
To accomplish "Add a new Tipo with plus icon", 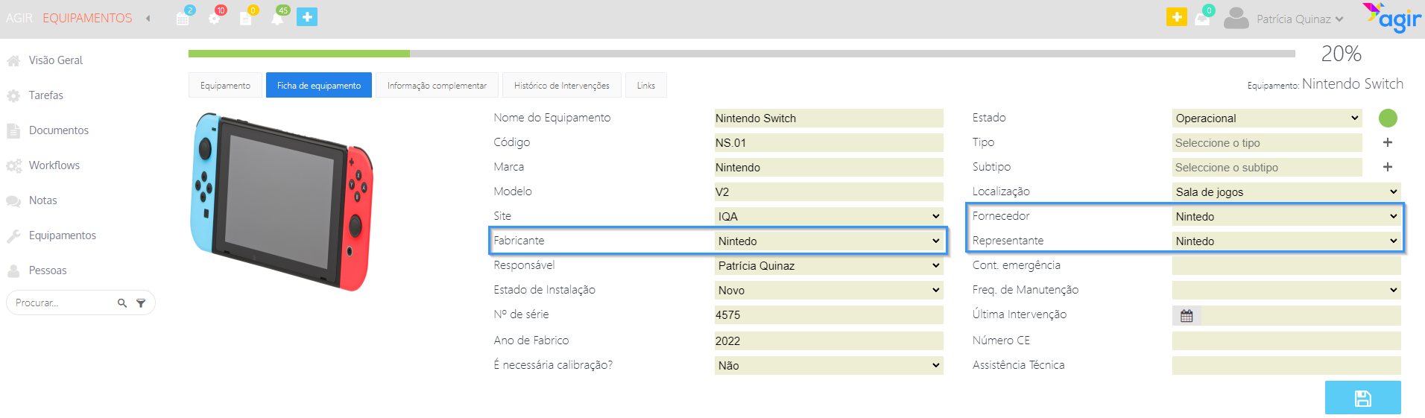I will point(1388,142).
